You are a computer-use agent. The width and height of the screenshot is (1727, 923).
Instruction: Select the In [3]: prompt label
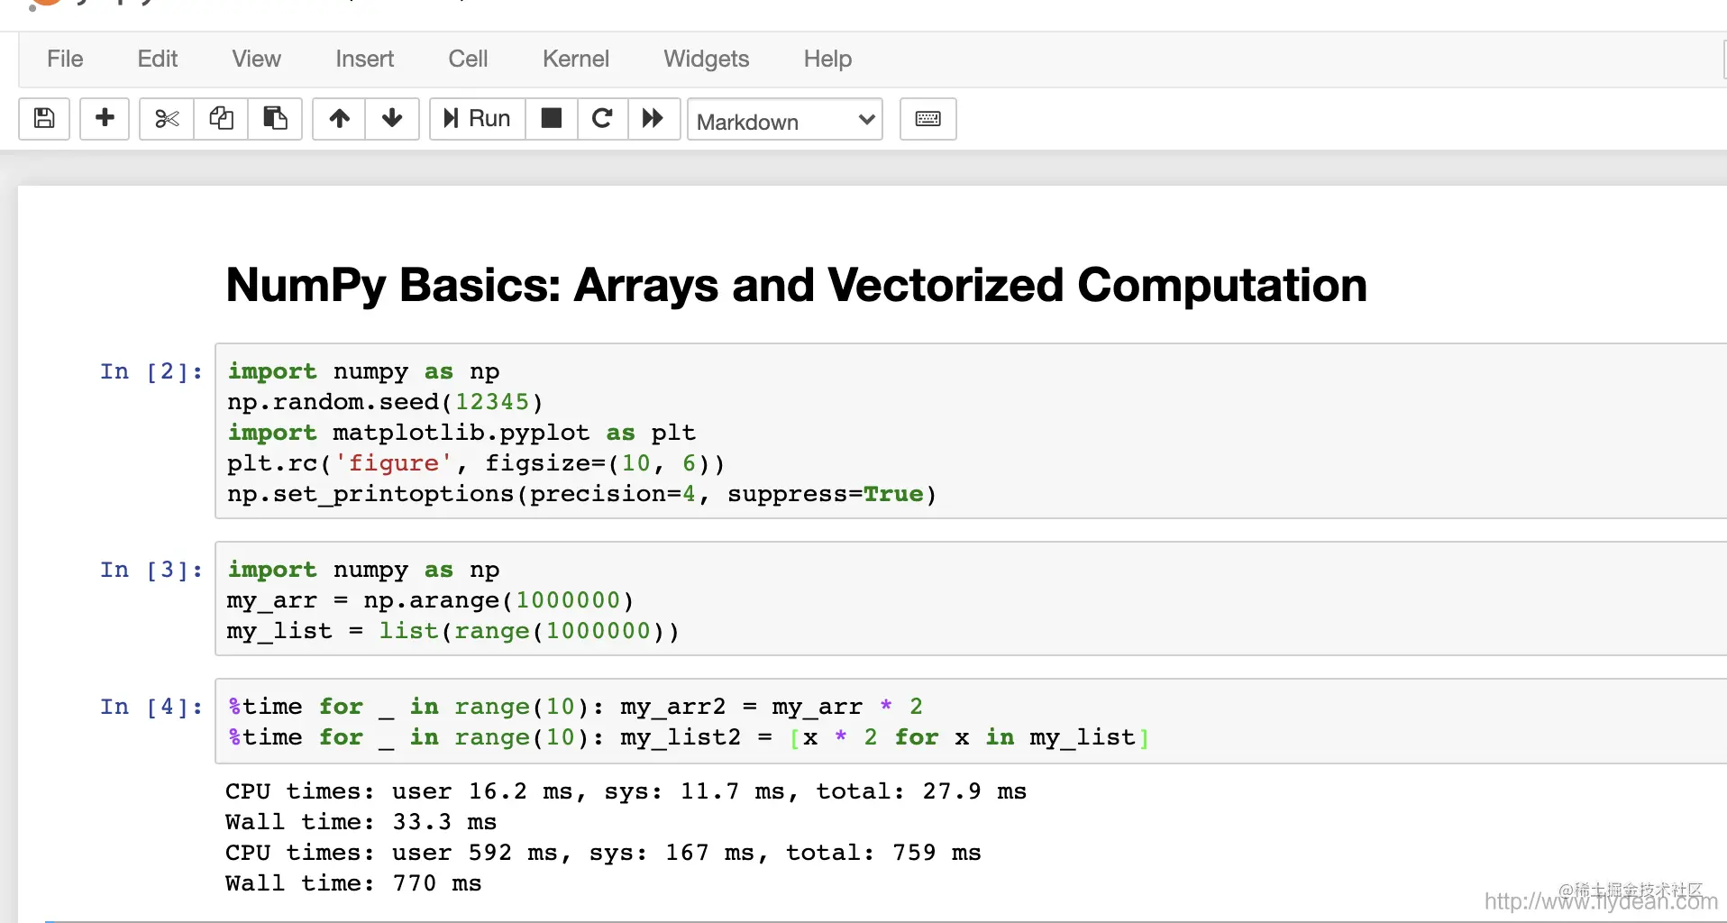(x=151, y=570)
